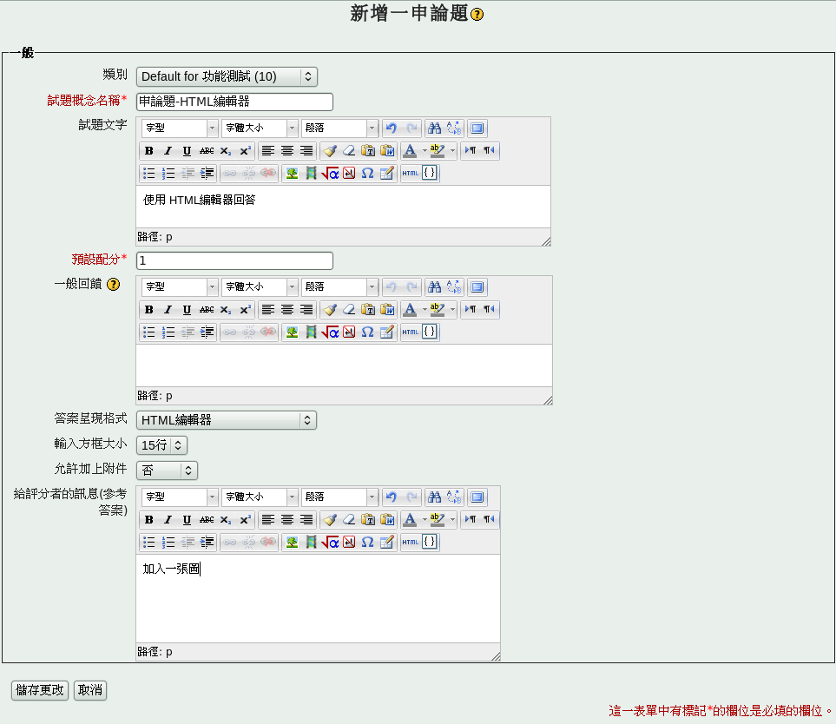Click Underline in the grader information editor
836x724 pixels.
pos(187,520)
